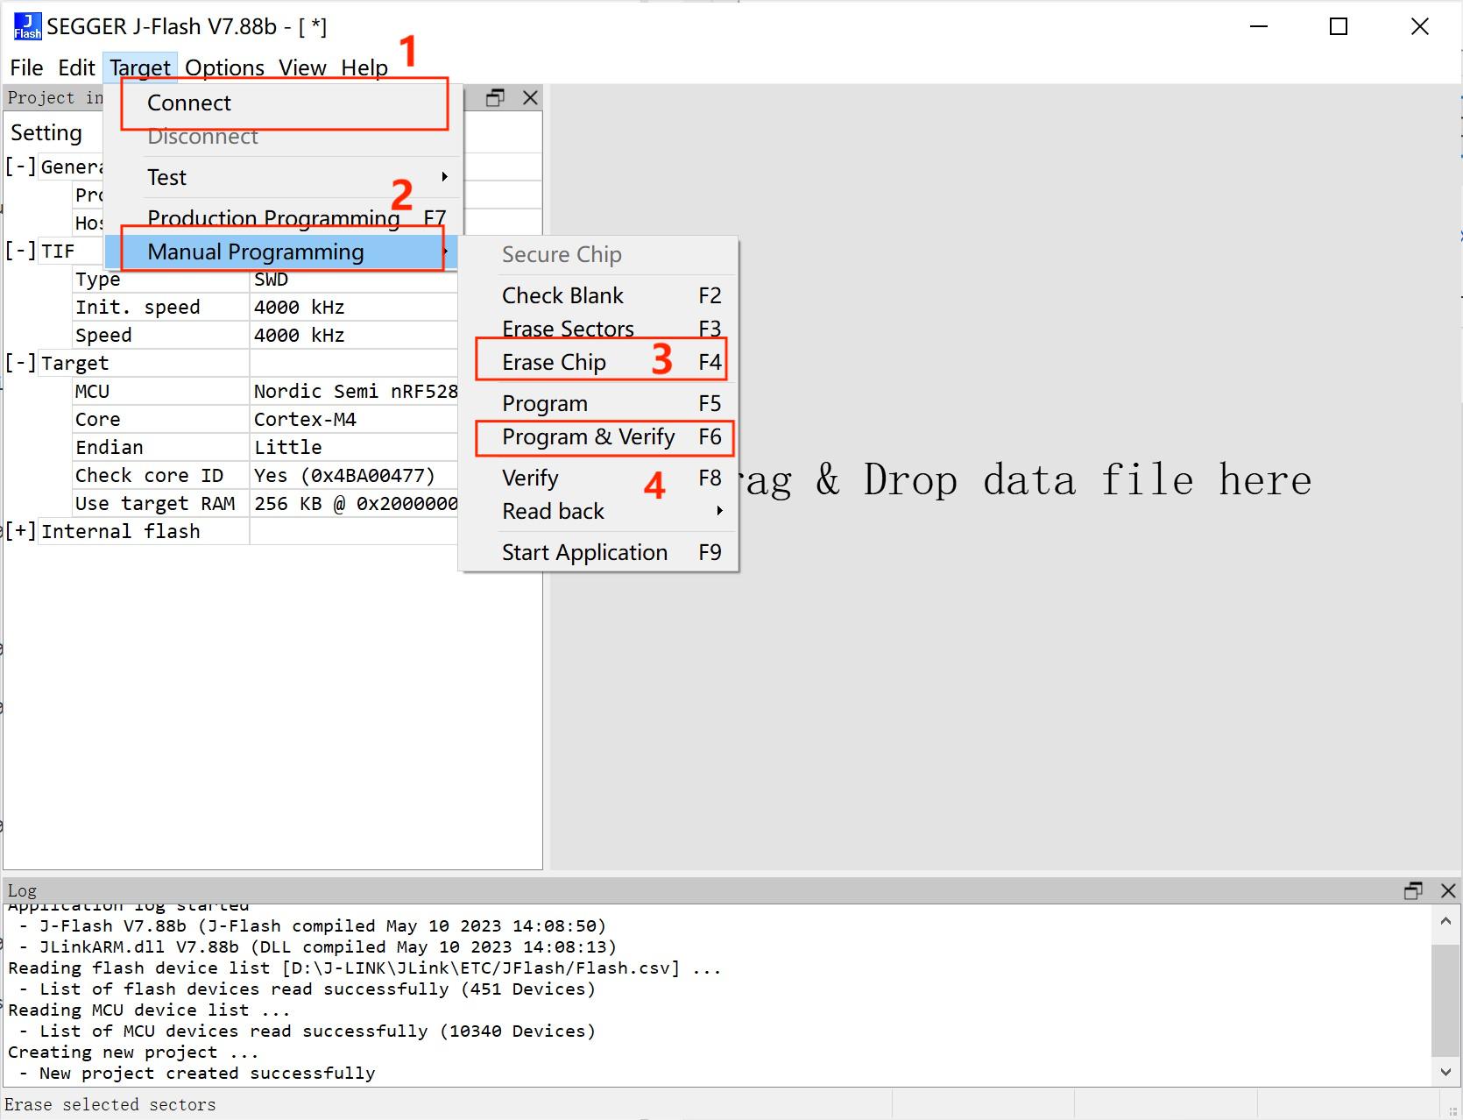The image size is (1463, 1120).
Task: Select the Core row
Action: [x=265, y=420]
